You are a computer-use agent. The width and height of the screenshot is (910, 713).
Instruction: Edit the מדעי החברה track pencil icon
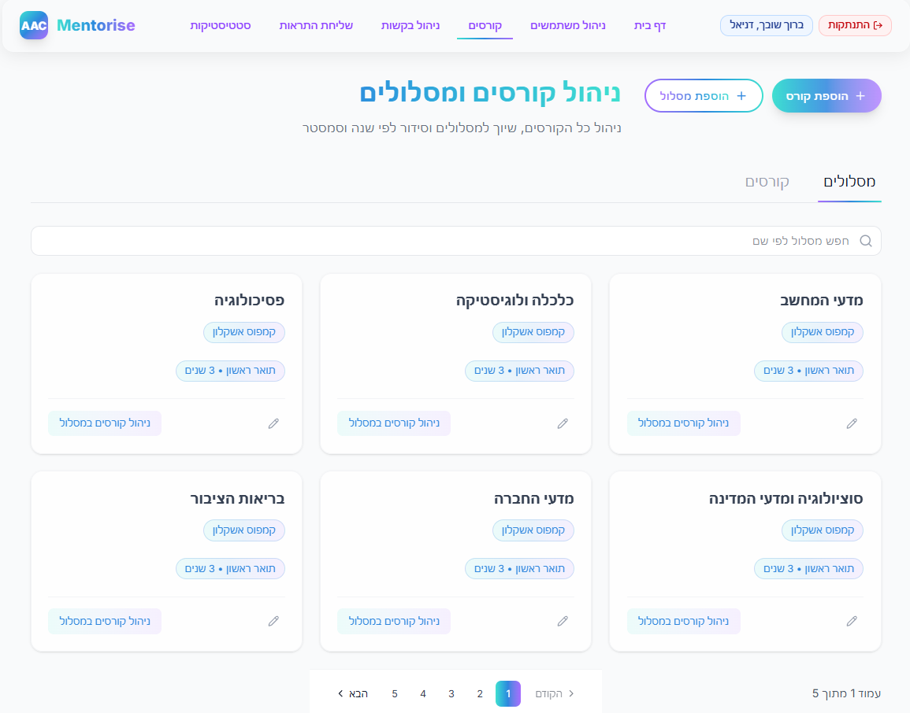(563, 622)
